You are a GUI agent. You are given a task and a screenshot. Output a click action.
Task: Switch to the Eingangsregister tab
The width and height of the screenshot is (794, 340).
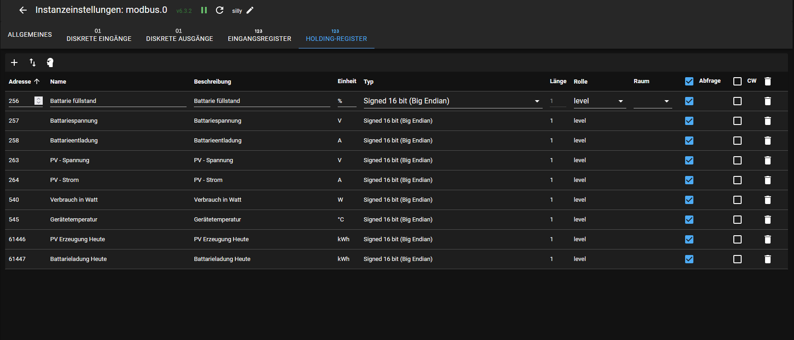pyautogui.click(x=259, y=35)
